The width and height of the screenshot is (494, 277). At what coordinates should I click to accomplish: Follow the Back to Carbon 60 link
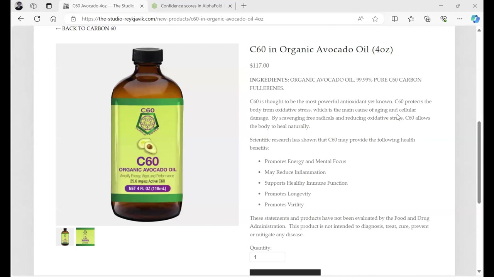pos(86,28)
